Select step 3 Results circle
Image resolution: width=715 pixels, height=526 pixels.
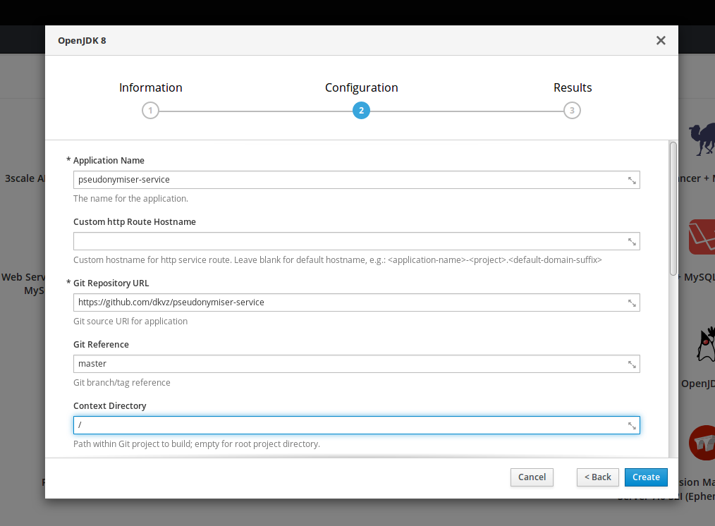pyautogui.click(x=572, y=111)
